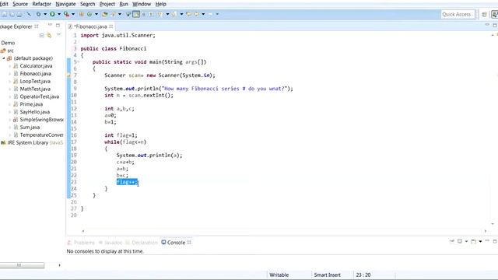Click the Next Annotation toolbar icon

(160, 14)
